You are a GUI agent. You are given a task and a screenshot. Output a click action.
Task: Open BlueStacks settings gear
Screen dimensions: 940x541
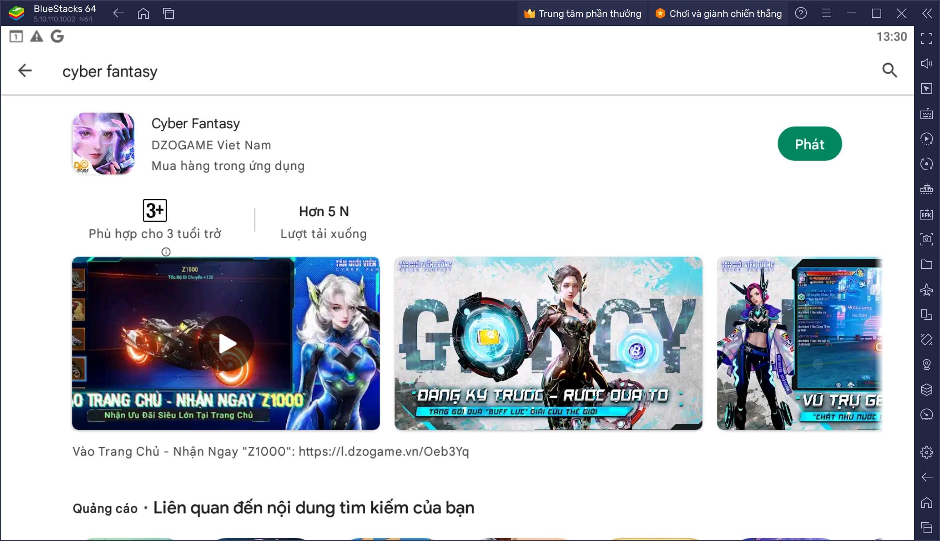[927, 452]
